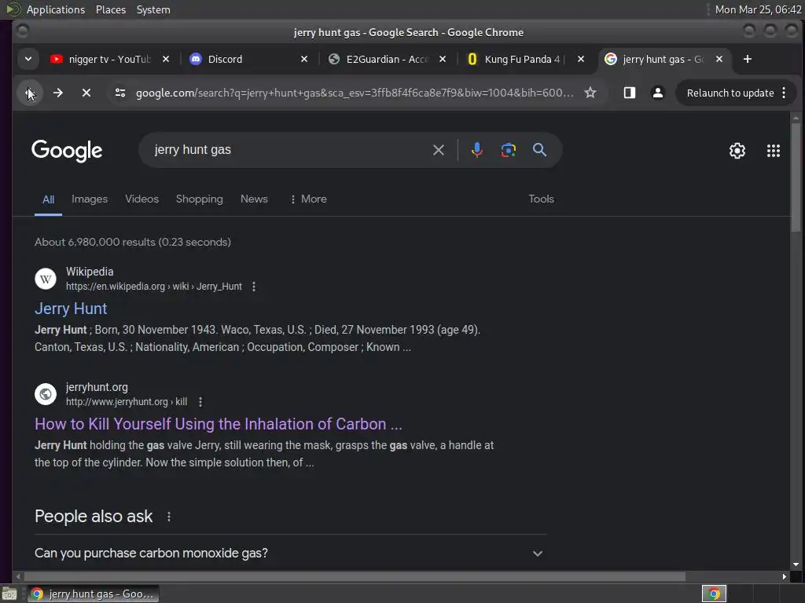Viewport: 805px width, 603px height.
Task: Click the scroll right arrow on the horizontal scrollbar
Action: tap(784, 576)
